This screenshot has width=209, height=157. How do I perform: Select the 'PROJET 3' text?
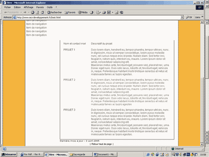[69, 110]
